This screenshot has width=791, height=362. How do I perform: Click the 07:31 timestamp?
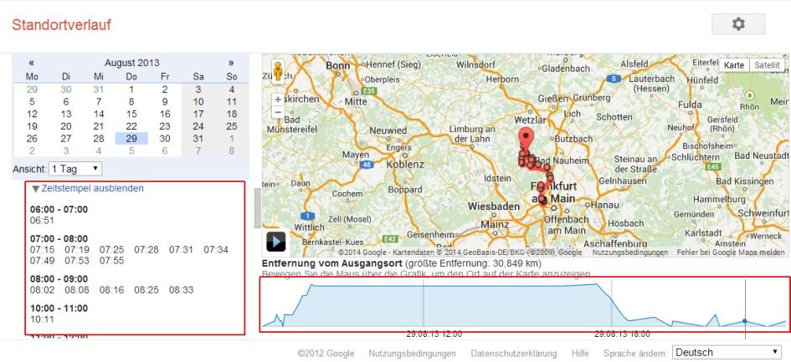(x=181, y=250)
